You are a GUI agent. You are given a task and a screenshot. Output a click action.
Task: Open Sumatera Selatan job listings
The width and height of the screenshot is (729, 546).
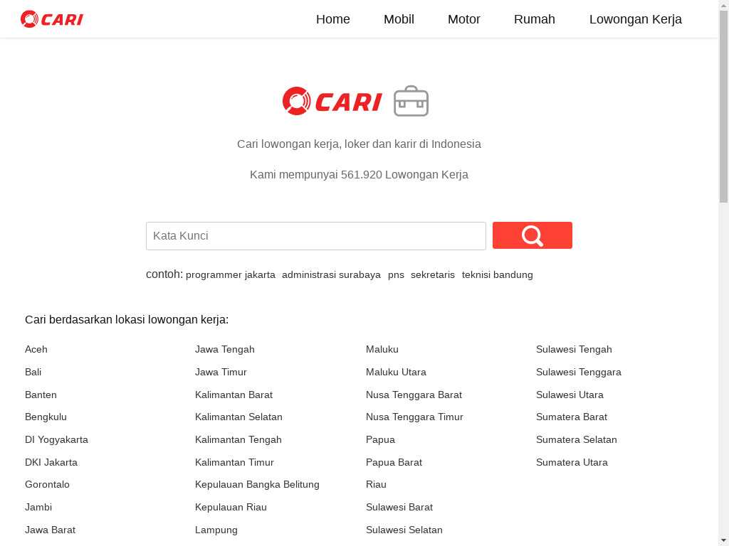tap(577, 439)
